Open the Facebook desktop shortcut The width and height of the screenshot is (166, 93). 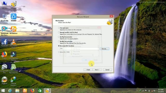coord(4,43)
